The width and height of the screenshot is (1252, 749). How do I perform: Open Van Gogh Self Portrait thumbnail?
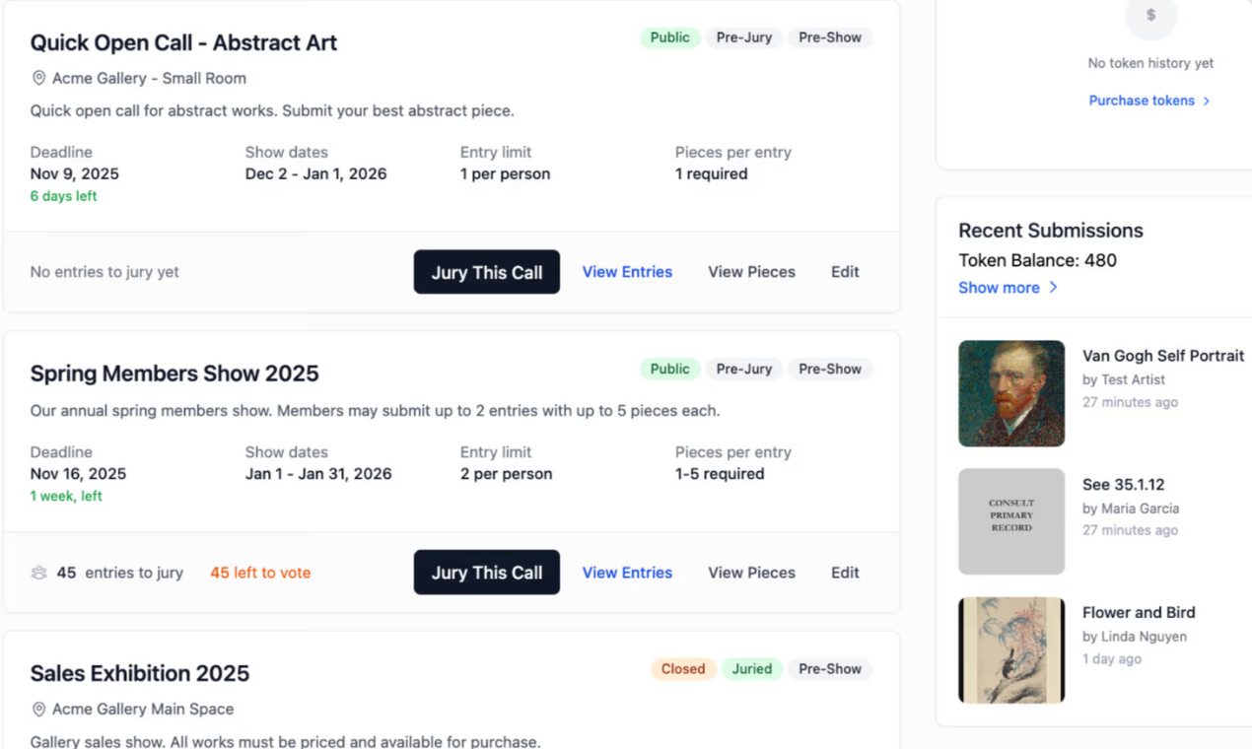1011,393
